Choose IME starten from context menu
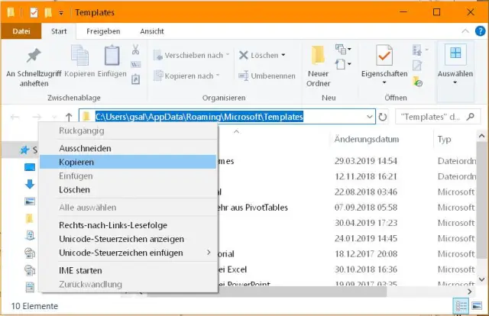This screenshot has height=316, width=489. (x=128, y=270)
